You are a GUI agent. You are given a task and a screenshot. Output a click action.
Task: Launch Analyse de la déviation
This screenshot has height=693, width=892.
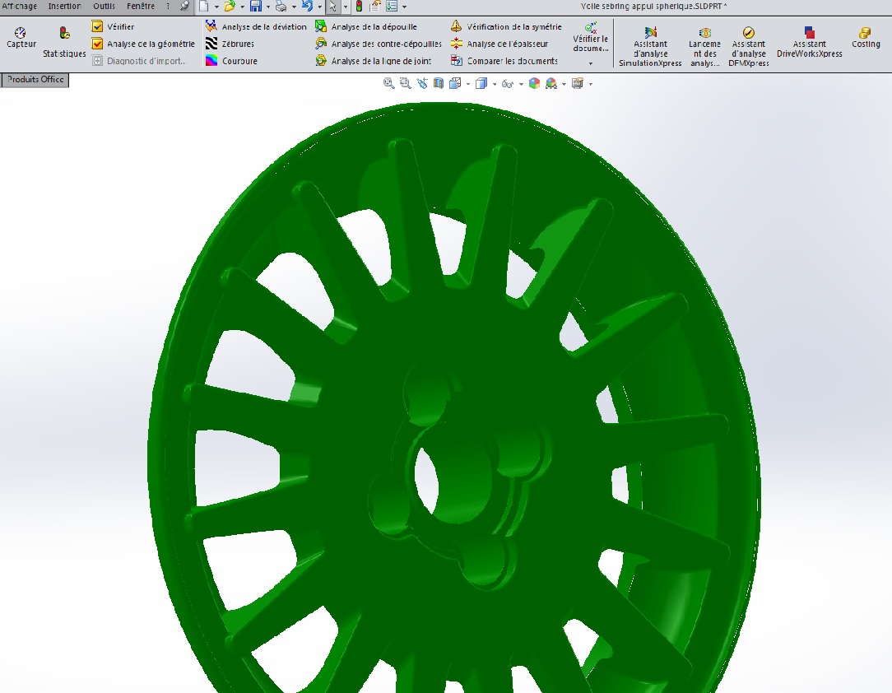point(256,26)
